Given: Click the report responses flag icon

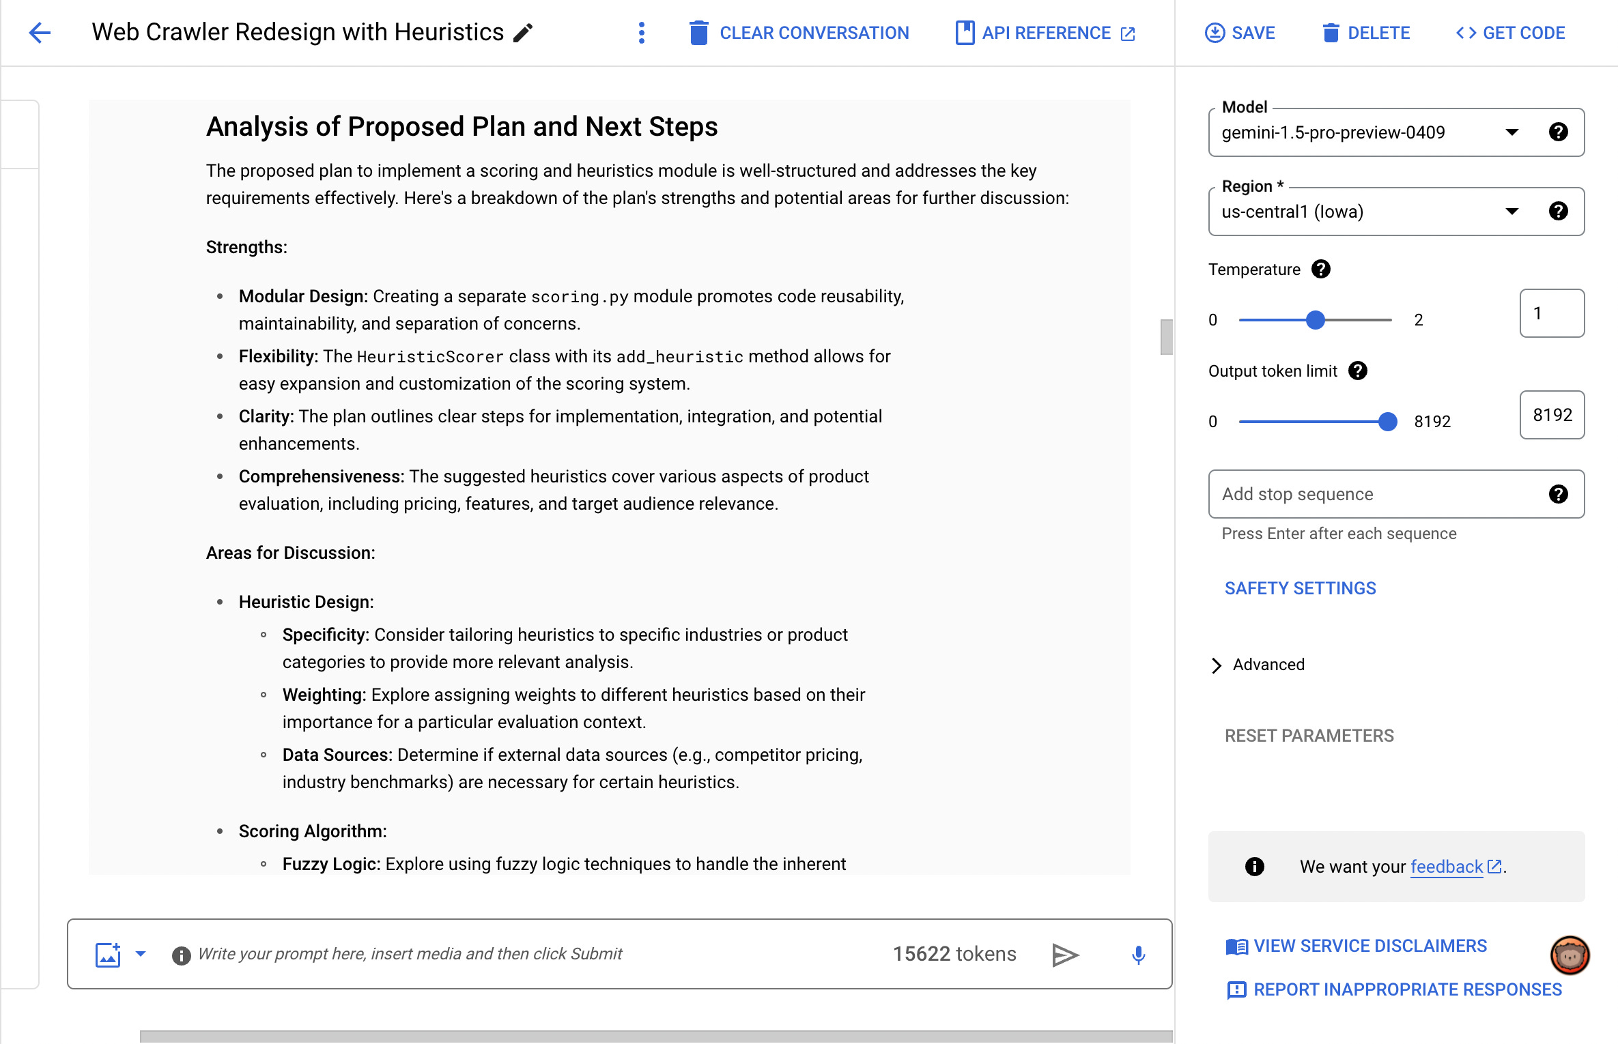Looking at the screenshot, I should pyautogui.click(x=1236, y=990).
